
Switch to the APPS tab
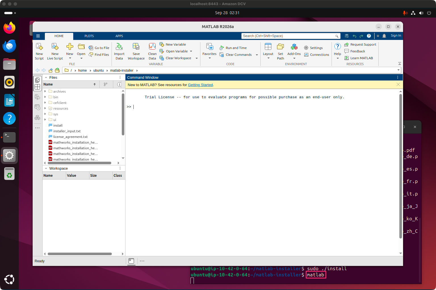tap(119, 36)
